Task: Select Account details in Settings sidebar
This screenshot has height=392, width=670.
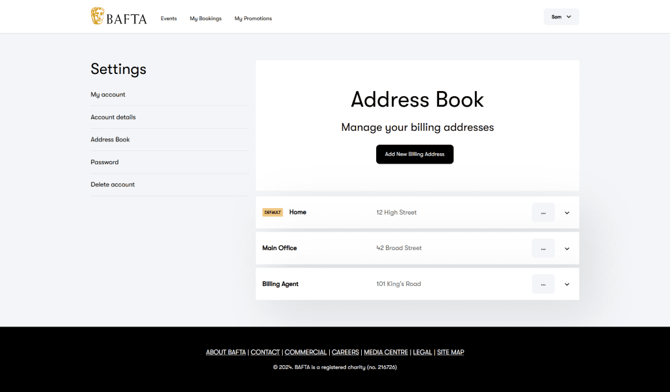Action: click(x=113, y=117)
